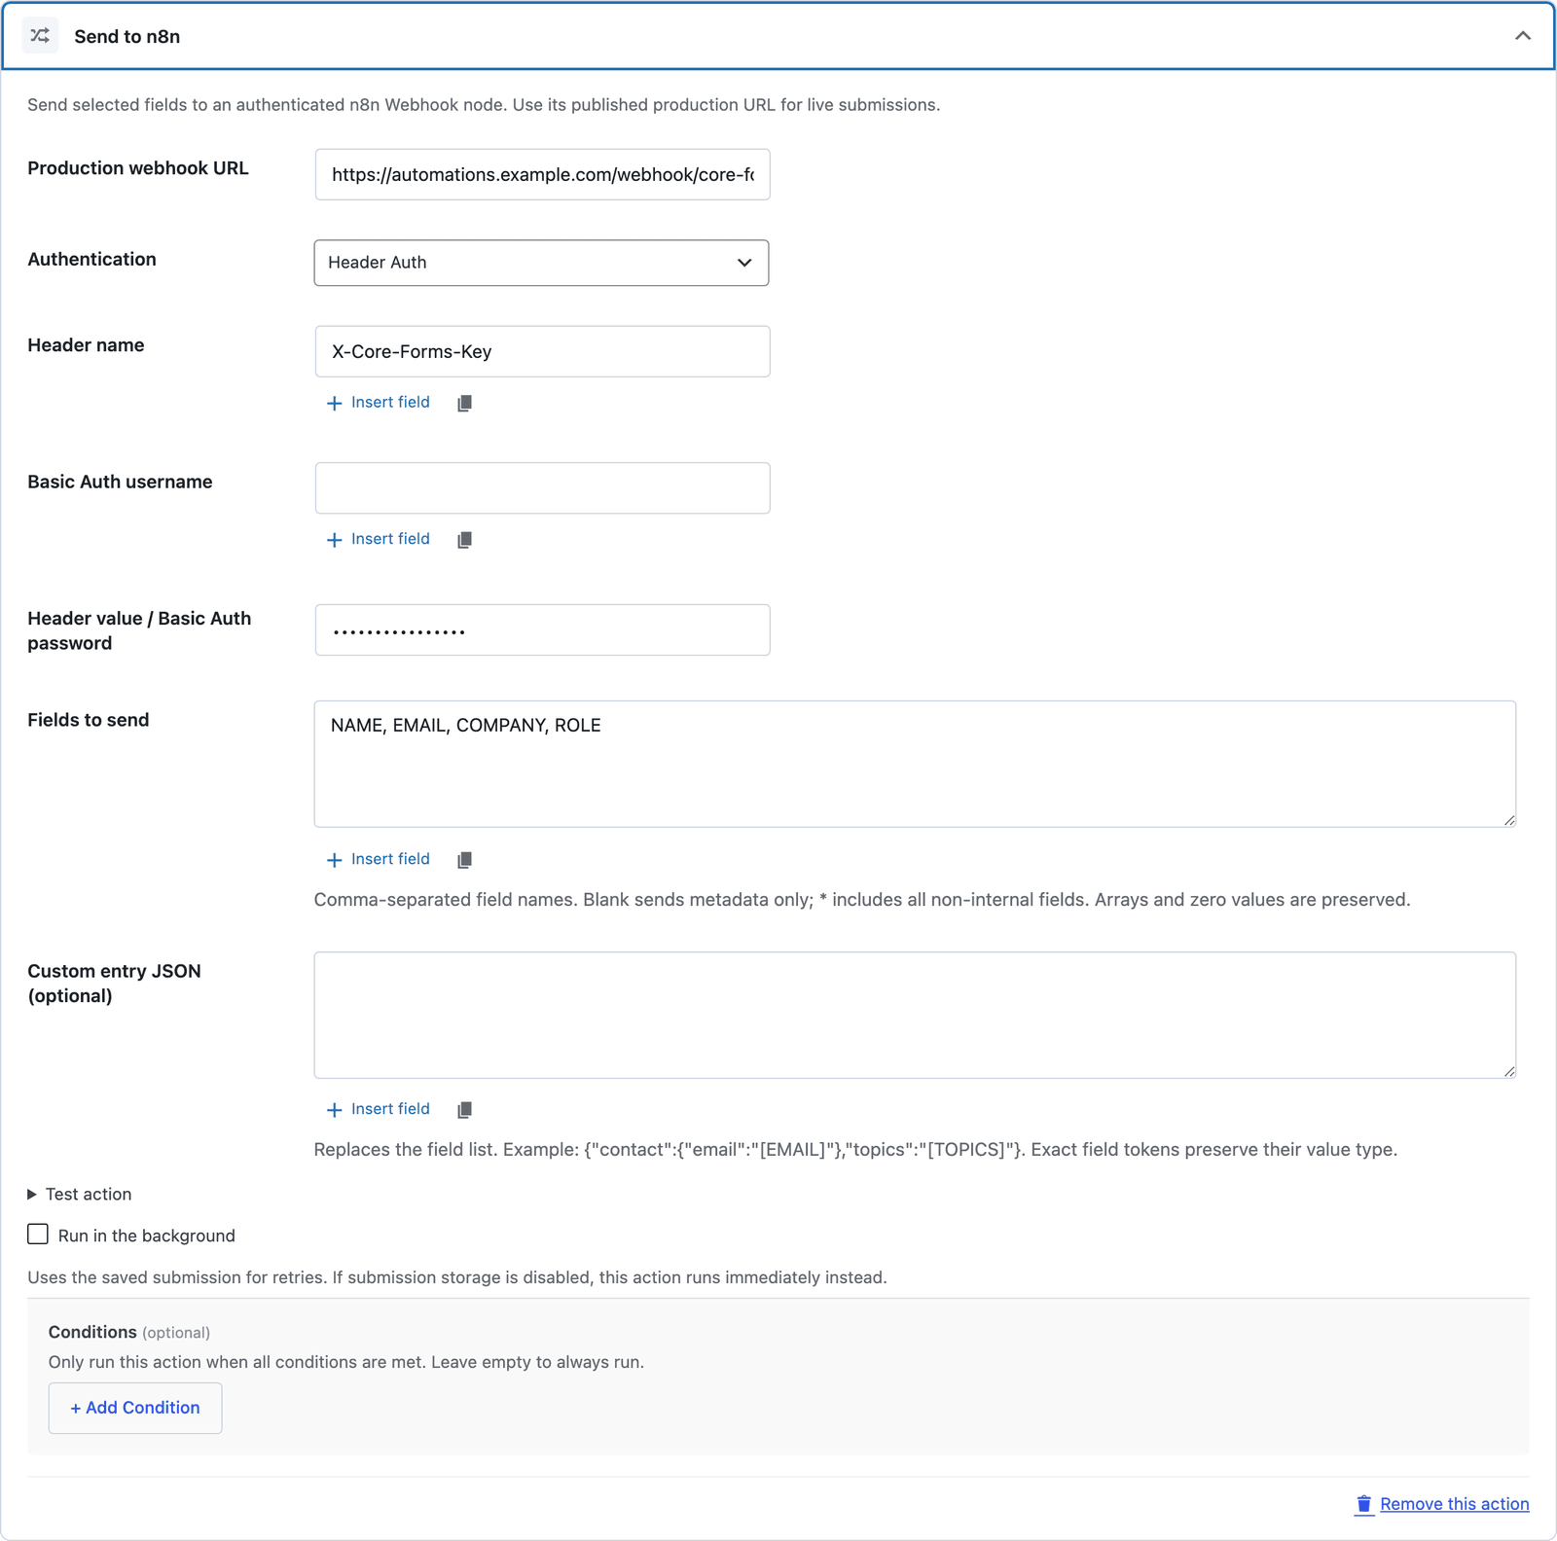Screen dimensions: 1557x1541
Task: Click Insert field under Header name
Action: pos(379,403)
